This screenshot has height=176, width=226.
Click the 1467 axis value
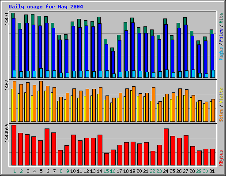(x=7, y=85)
